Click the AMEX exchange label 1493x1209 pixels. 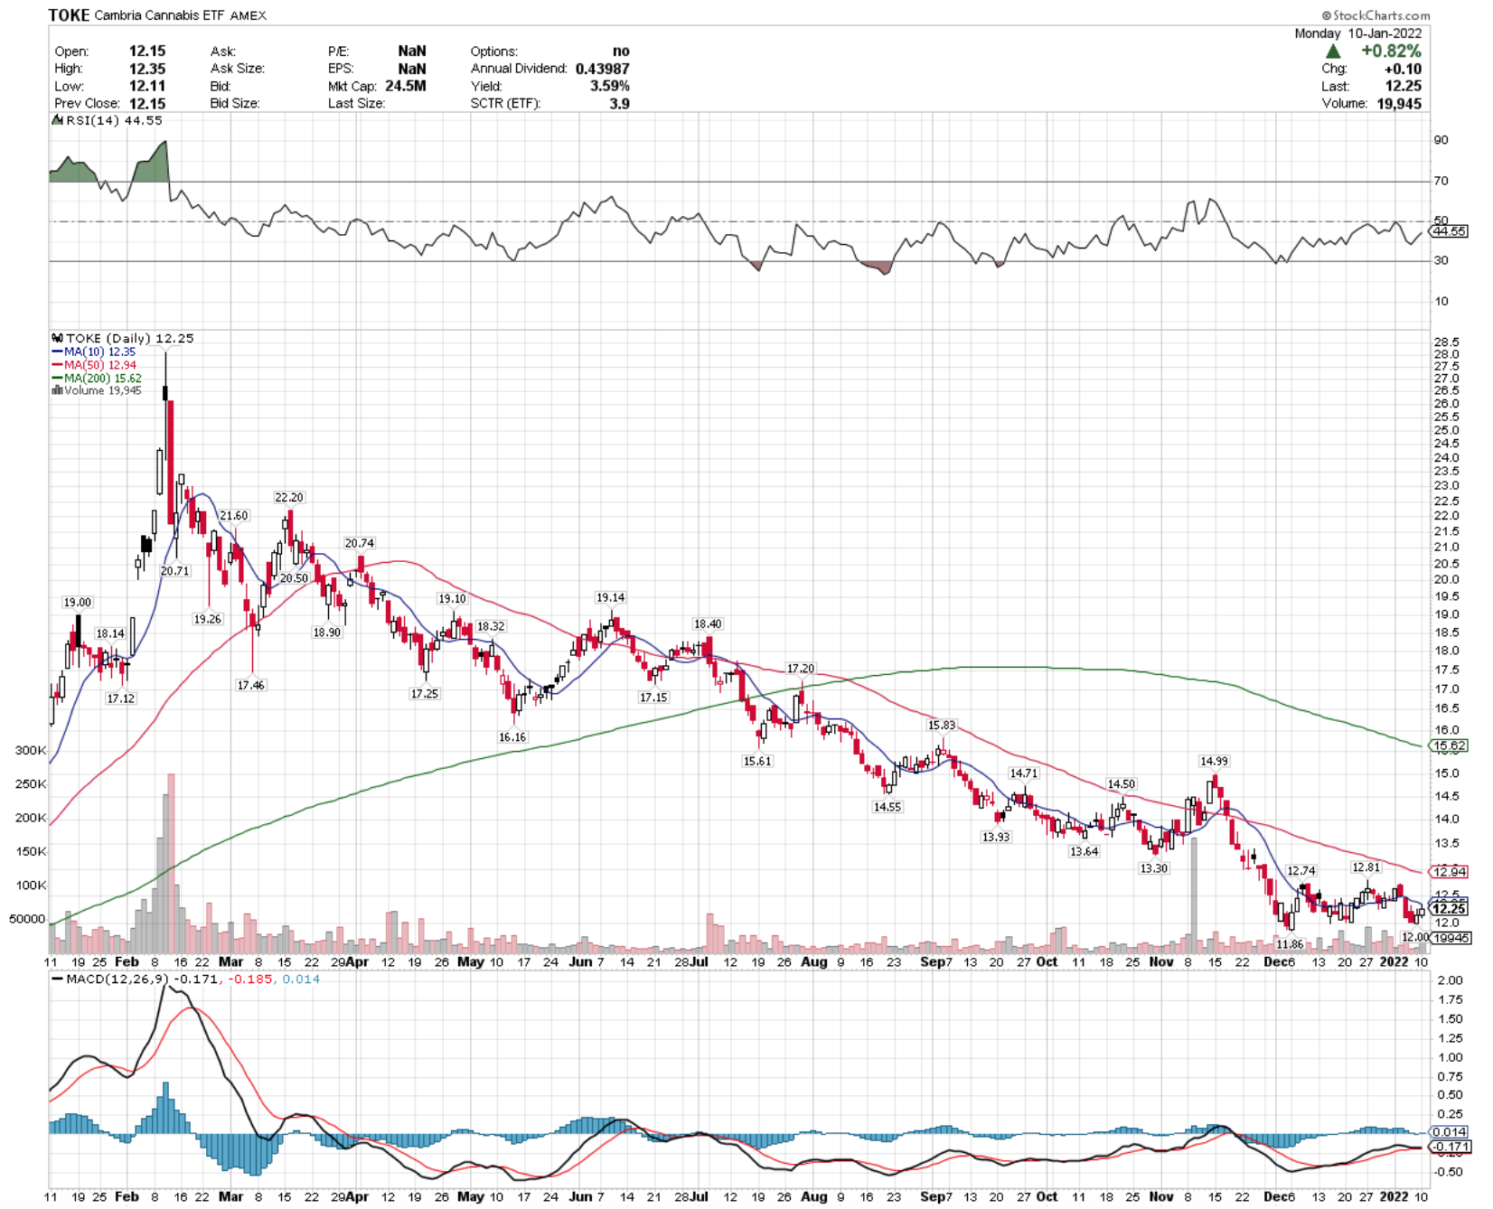coord(248,15)
